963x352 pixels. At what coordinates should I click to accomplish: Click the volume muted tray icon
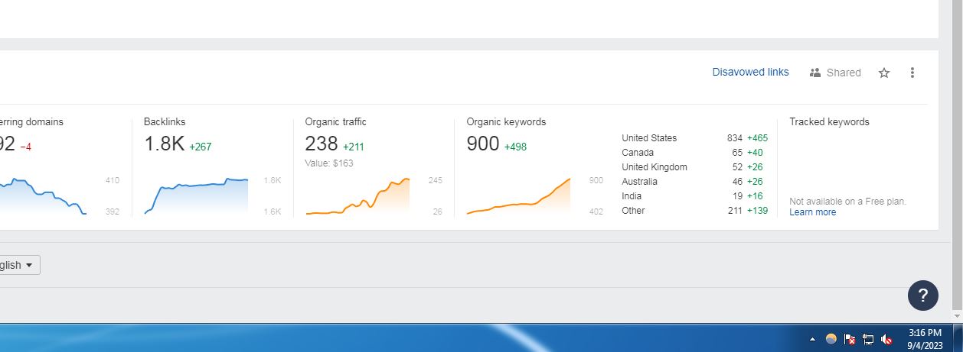(887, 339)
